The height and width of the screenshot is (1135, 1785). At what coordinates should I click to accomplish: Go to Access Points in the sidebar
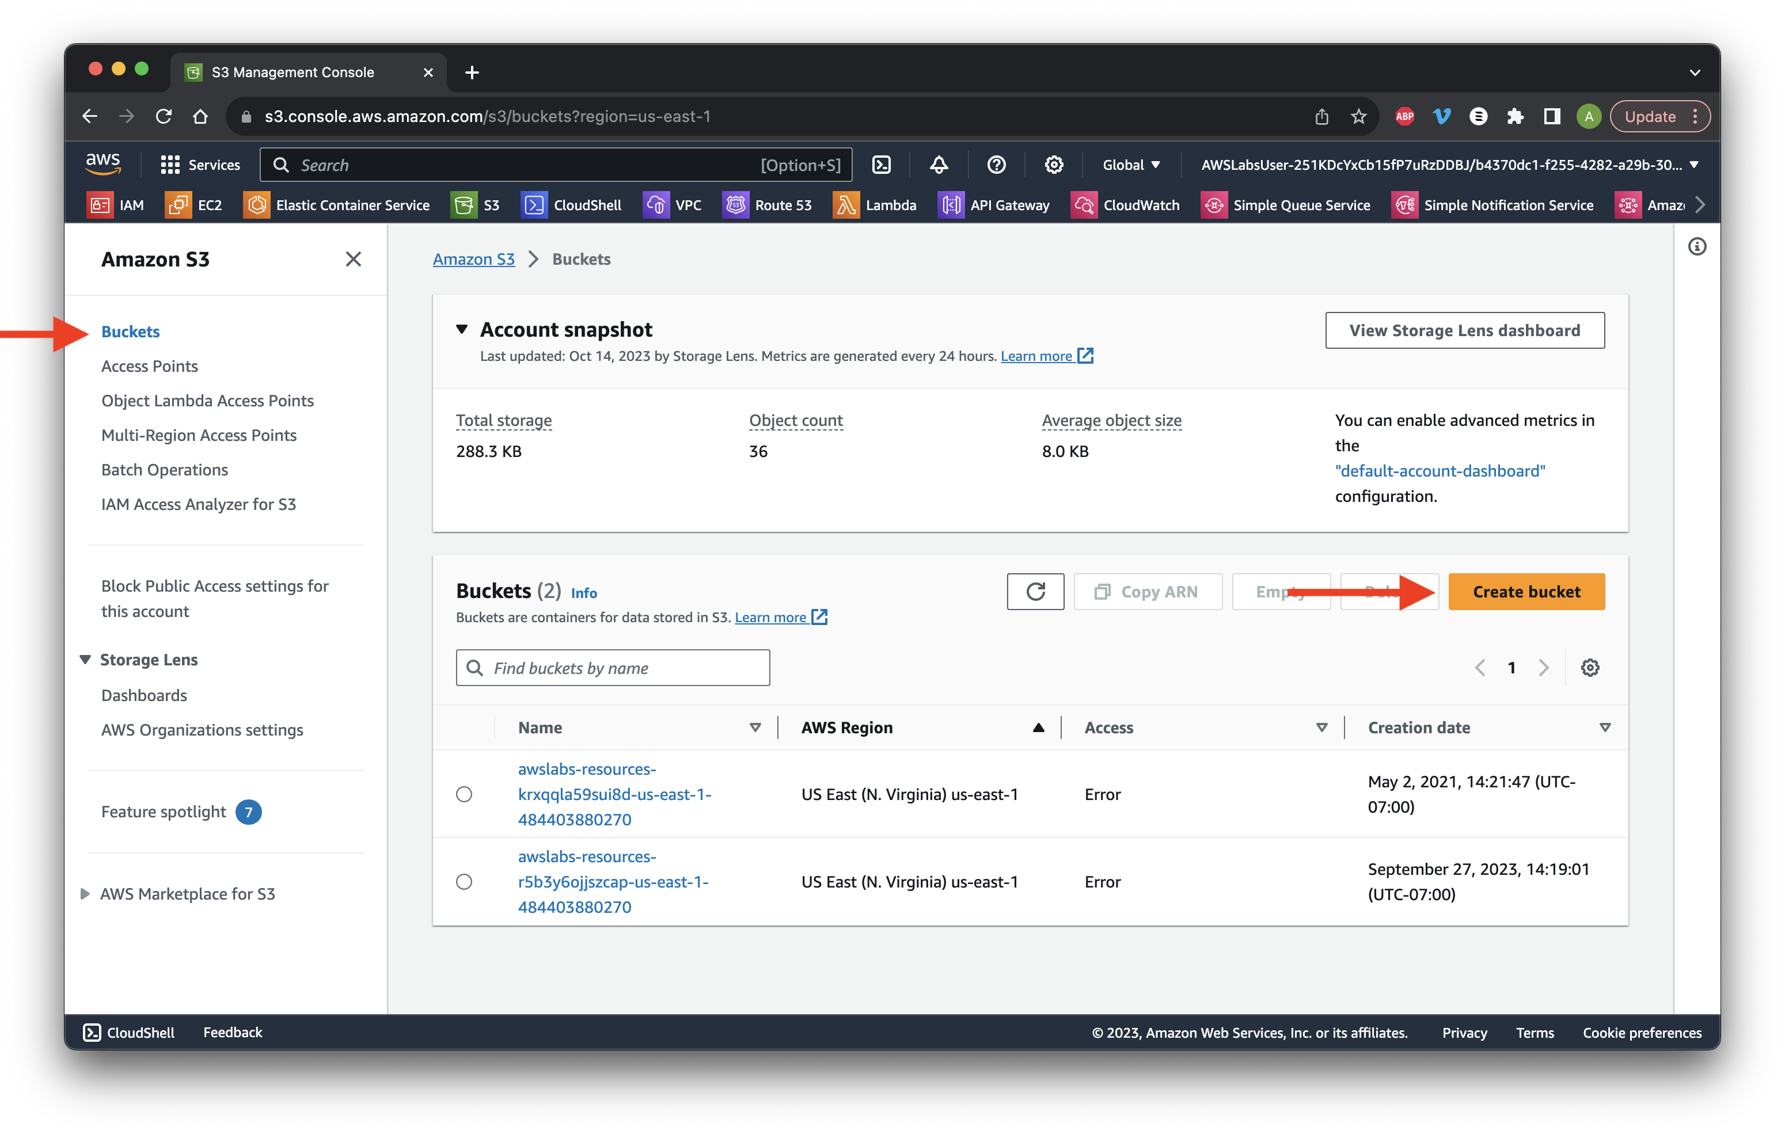150,366
